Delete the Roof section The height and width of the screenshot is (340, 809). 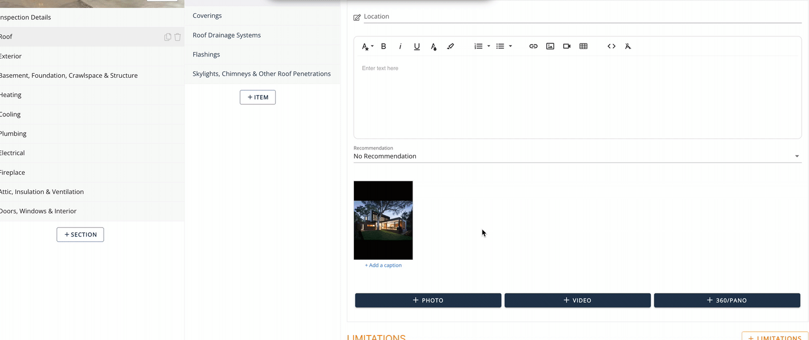tap(177, 37)
